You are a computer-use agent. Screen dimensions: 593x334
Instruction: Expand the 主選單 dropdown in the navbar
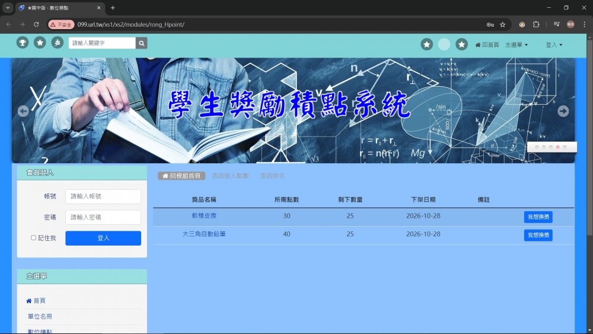[x=516, y=44]
